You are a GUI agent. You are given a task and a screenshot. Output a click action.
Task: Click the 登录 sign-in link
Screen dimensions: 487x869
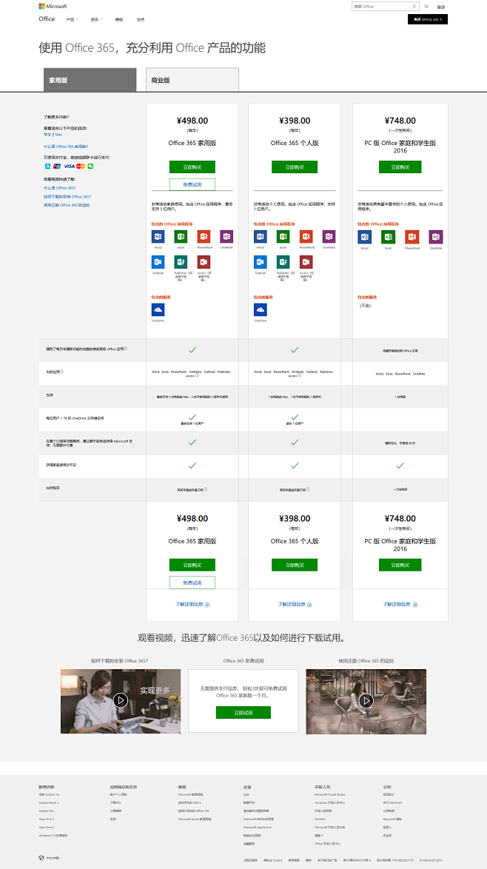click(x=441, y=7)
